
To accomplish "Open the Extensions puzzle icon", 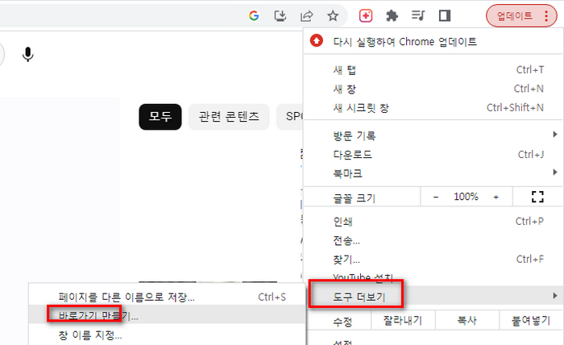I will tap(392, 15).
